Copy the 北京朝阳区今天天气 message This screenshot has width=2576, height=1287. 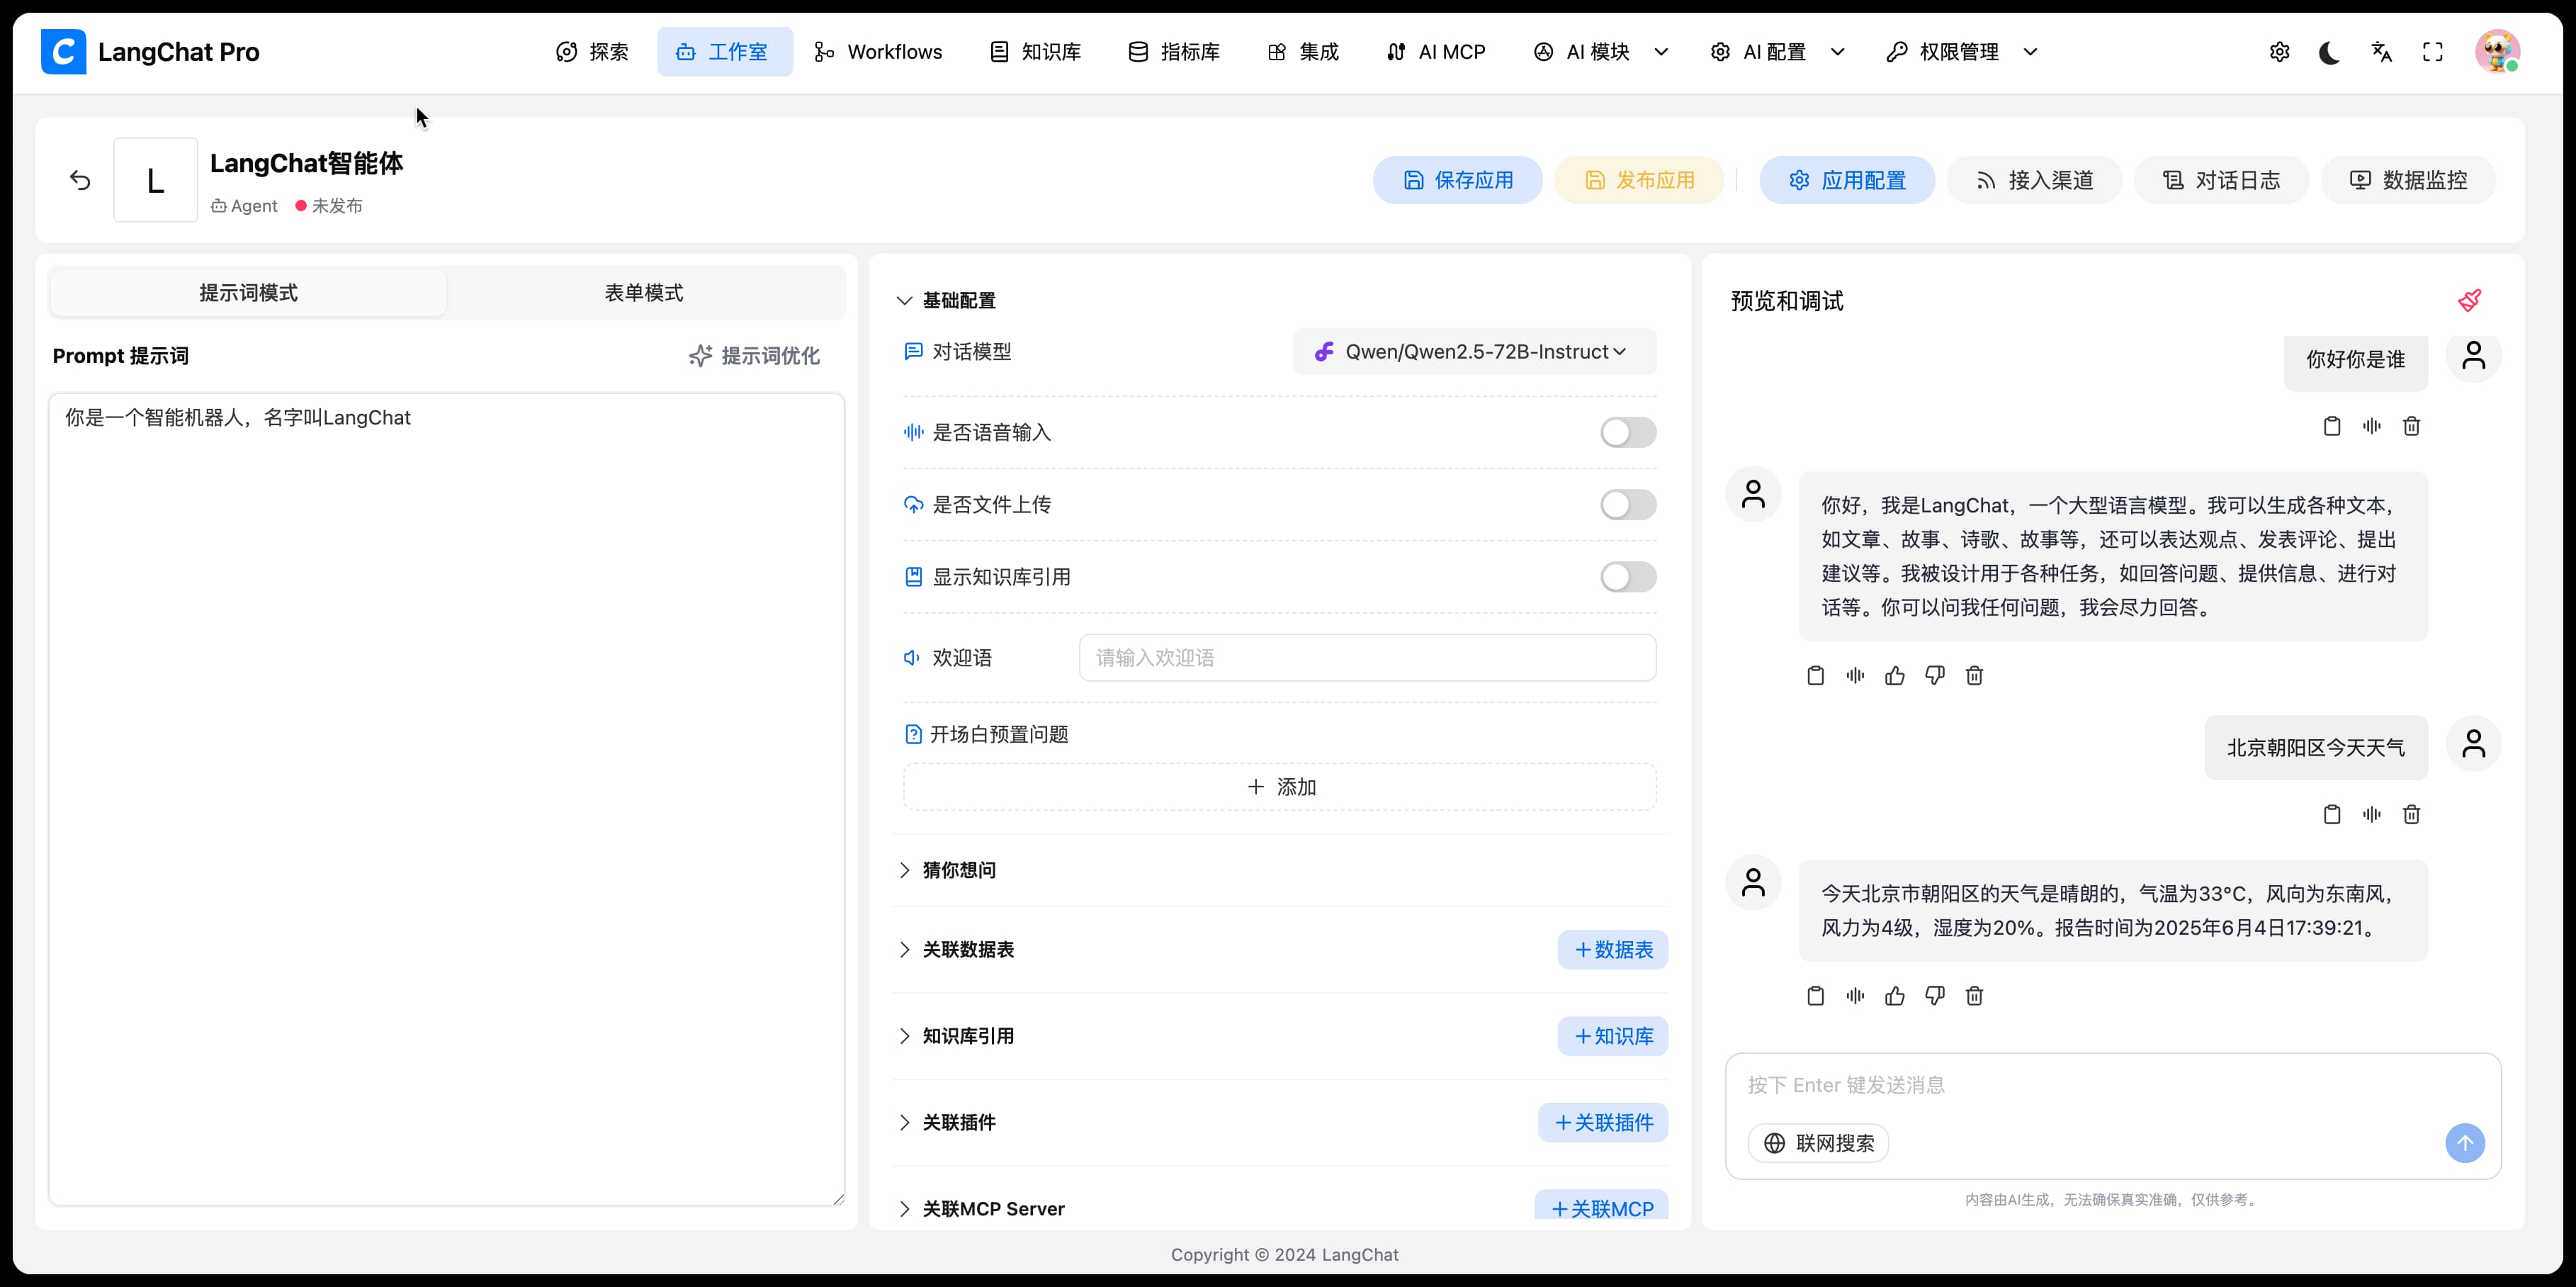click(x=2332, y=814)
